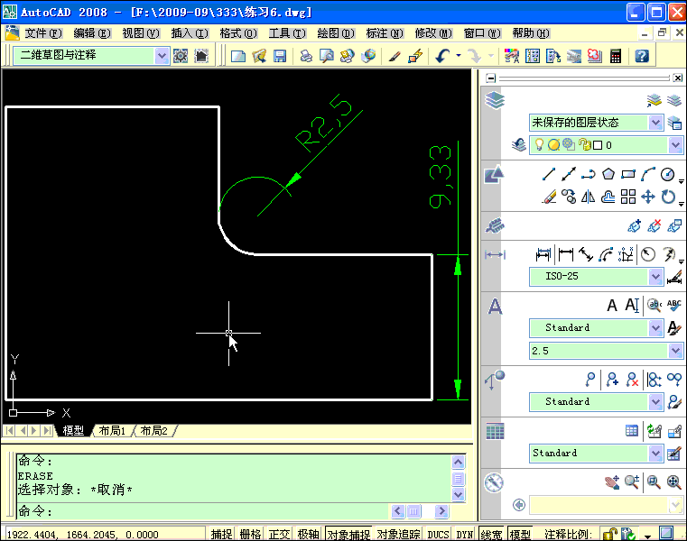This screenshot has width=687, height=541.
Task: Select the Polygon draw tool
Action: (x=608, y=174)
